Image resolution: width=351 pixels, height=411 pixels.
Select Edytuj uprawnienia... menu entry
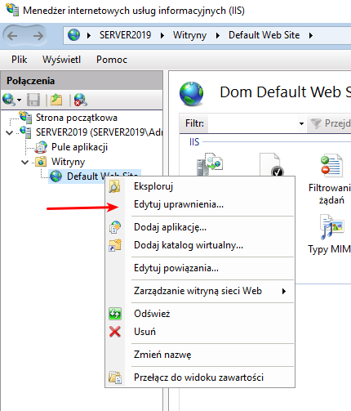pos(179,204)
